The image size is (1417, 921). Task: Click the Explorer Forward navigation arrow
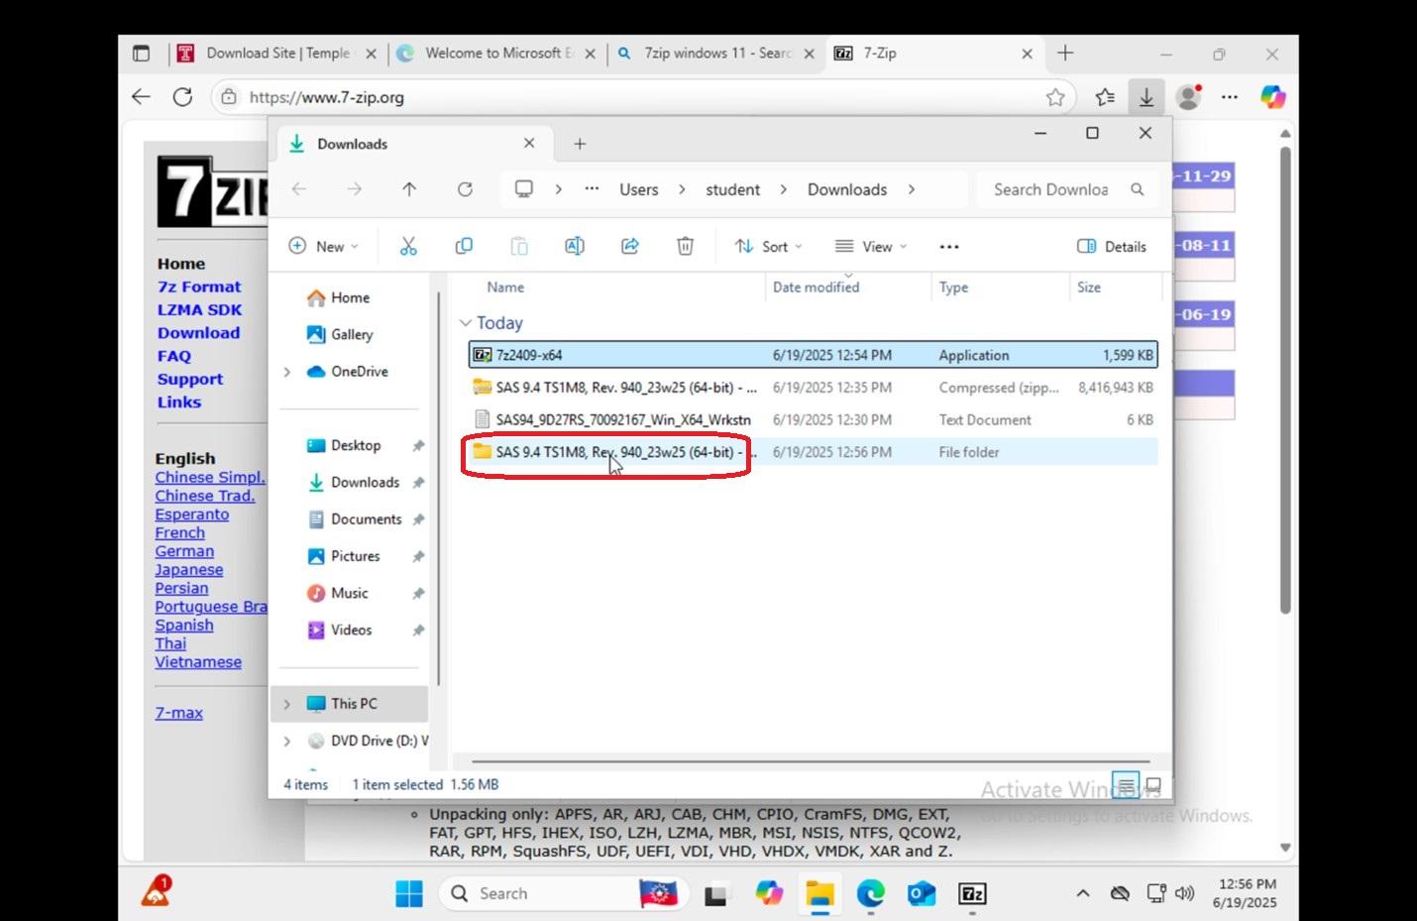355,189
